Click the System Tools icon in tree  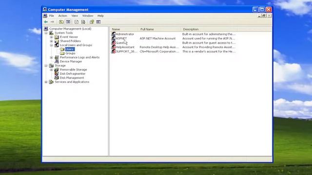pyautogui.click(x=51, y=33)
